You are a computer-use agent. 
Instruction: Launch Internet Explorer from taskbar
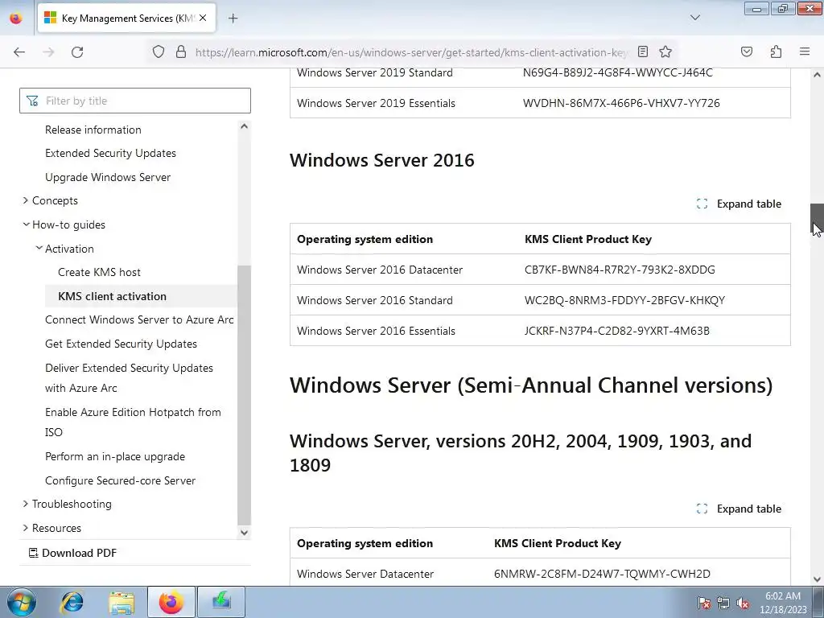coord(72,602)
